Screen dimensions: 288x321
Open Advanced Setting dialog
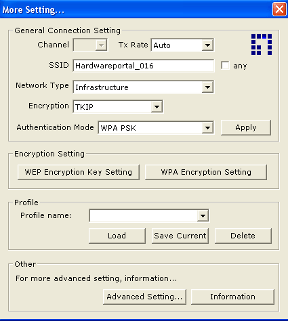pyautogui.click(x=144, y=297)
